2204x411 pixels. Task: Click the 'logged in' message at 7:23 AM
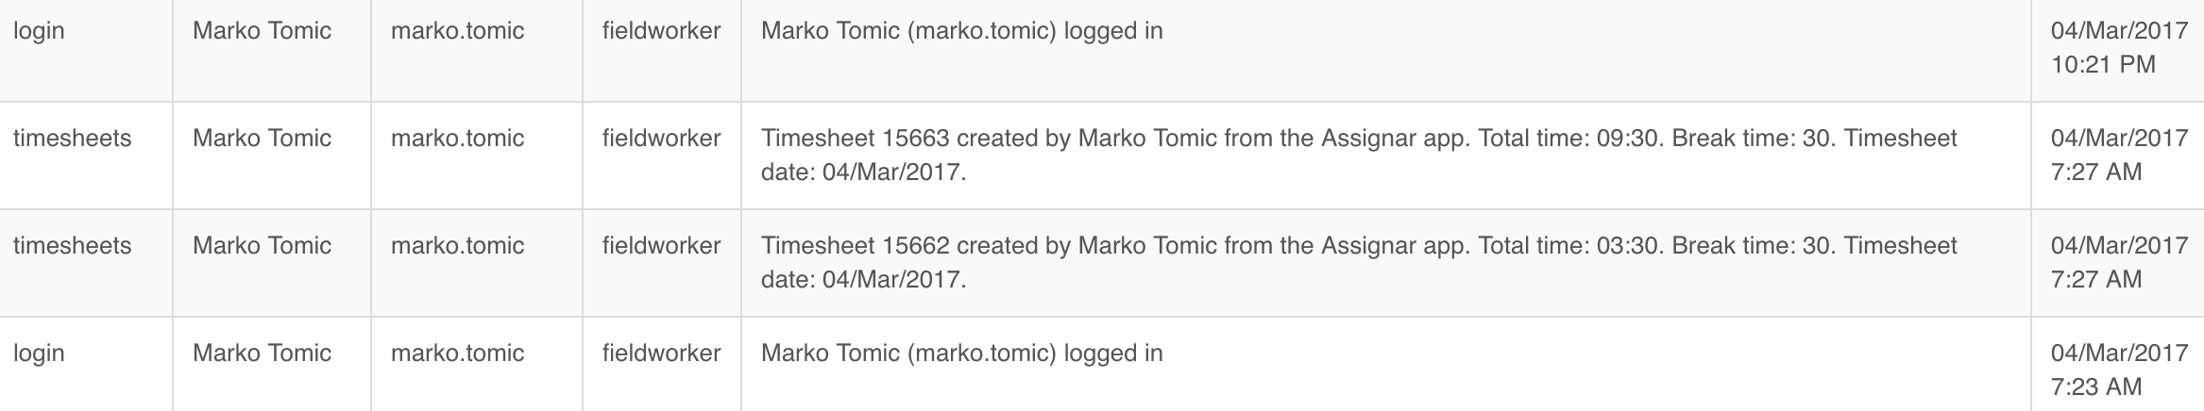961,353
